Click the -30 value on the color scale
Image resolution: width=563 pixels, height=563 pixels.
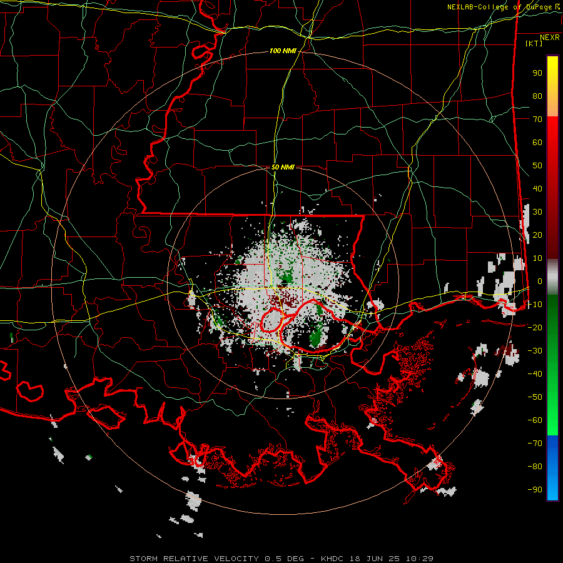[x=535, y=351]
